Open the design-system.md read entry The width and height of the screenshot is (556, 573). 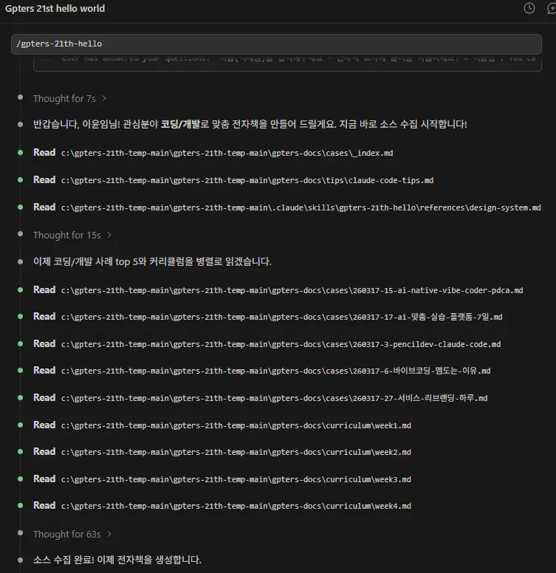[x=286, y=207]
